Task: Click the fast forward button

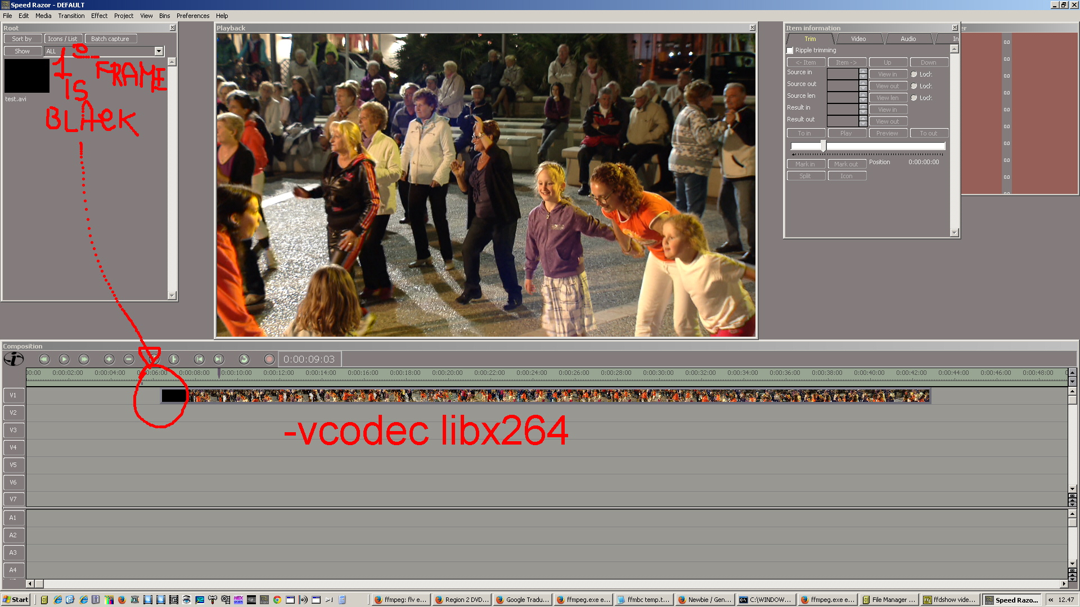Action: pos(84,359)
